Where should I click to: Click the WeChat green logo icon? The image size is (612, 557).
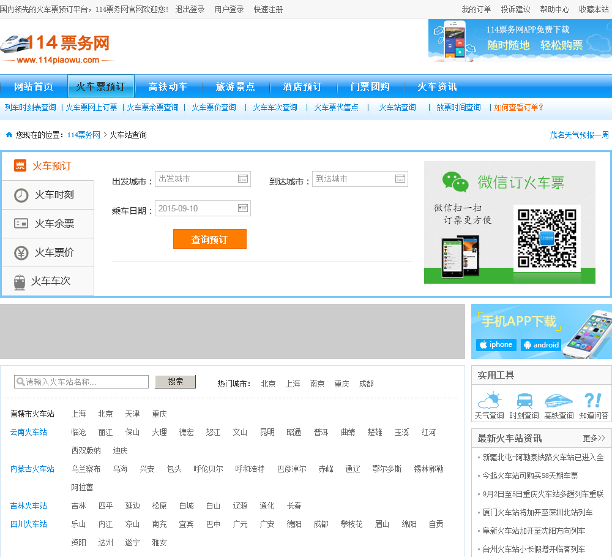[x=455, y=182]
